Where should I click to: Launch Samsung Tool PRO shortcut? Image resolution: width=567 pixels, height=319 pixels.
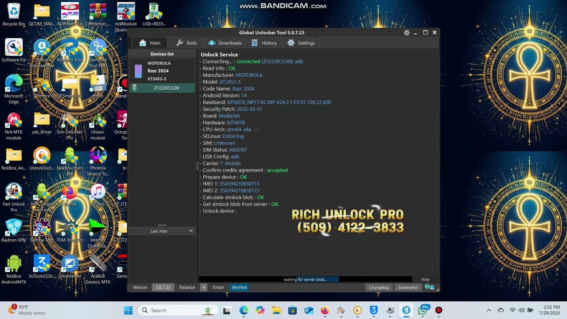click(x=98, y=54)
